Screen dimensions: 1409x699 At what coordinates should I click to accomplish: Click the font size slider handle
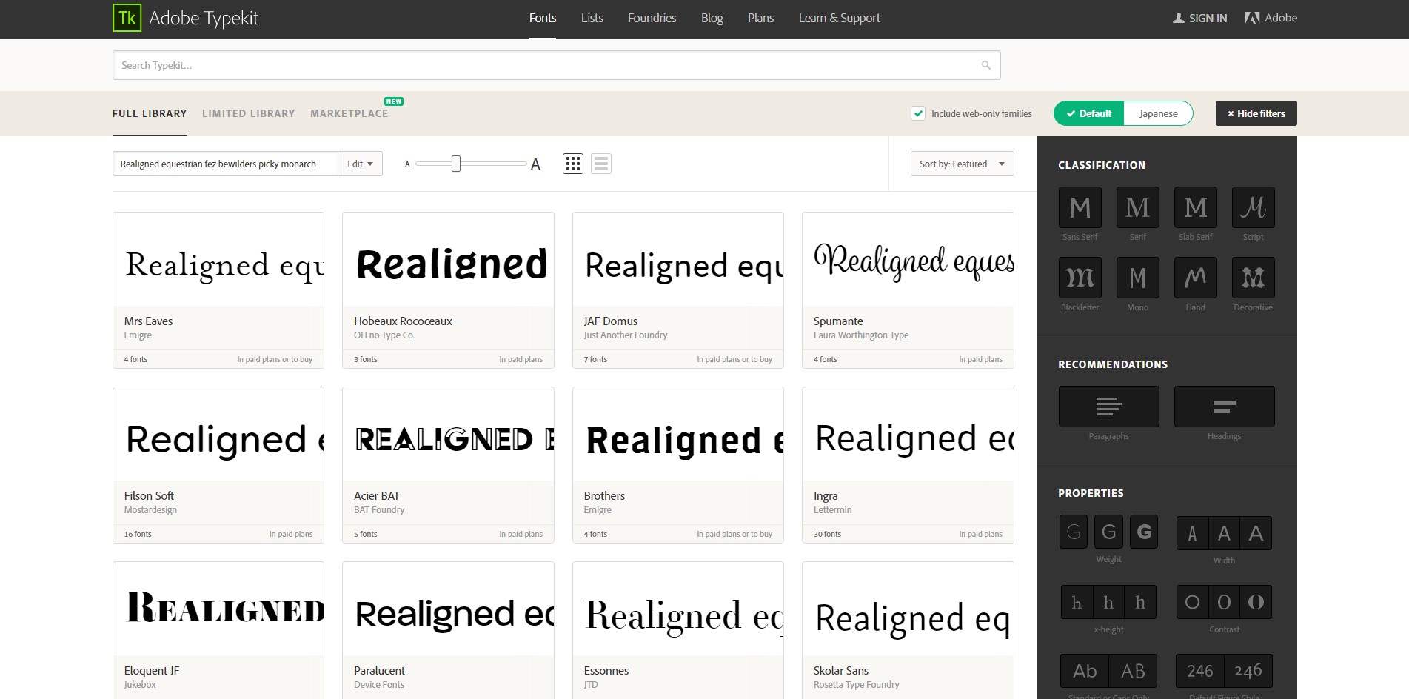(456, 164)
